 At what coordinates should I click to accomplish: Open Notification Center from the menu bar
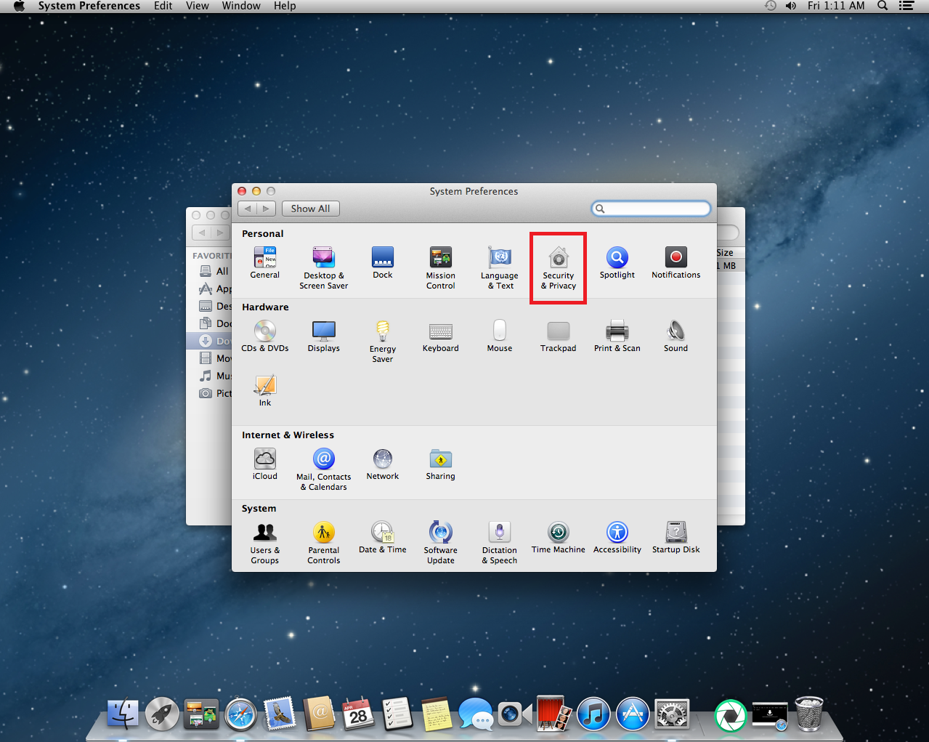click(906, 6)
